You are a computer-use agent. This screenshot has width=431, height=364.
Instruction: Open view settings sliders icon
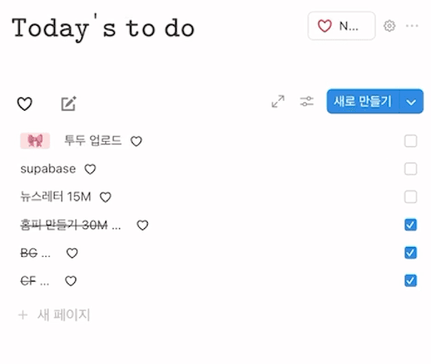(x=307, y=102)
